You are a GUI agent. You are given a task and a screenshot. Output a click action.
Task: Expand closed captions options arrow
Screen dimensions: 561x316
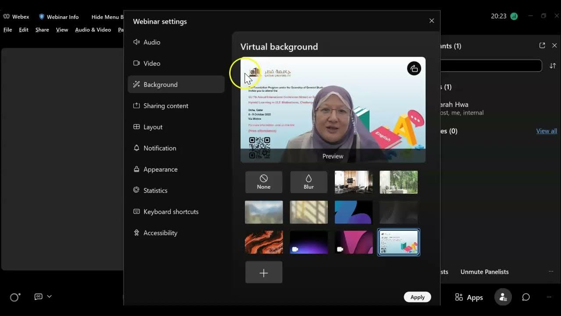point(49,296)
